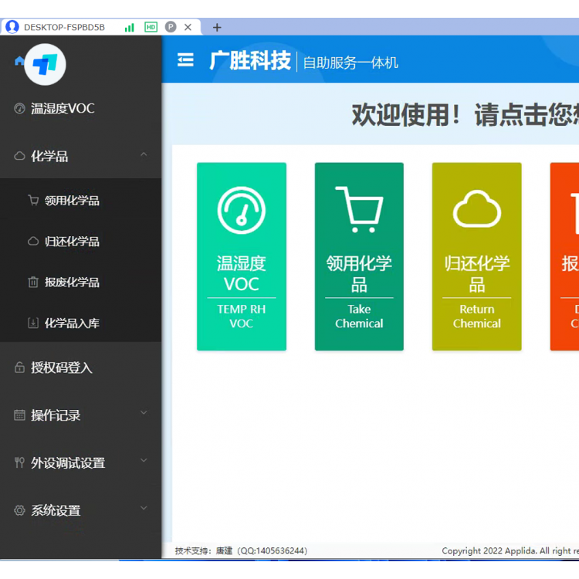Select 归还化学品 submenu item
Image resolution: width=579 pixels, height=579 pixels.
(72, 242)
